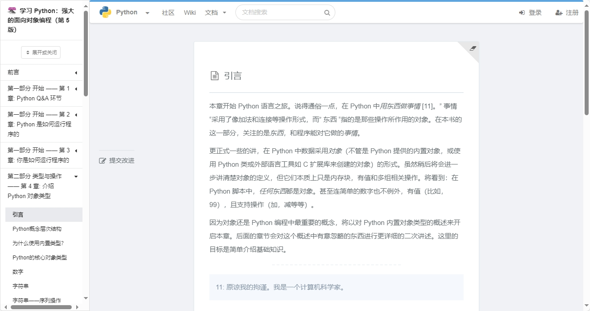Screen dimensions: 590x311
Task: Open 第 3 章: 你是如何运行程序的
Action: (x=39, y=155)
